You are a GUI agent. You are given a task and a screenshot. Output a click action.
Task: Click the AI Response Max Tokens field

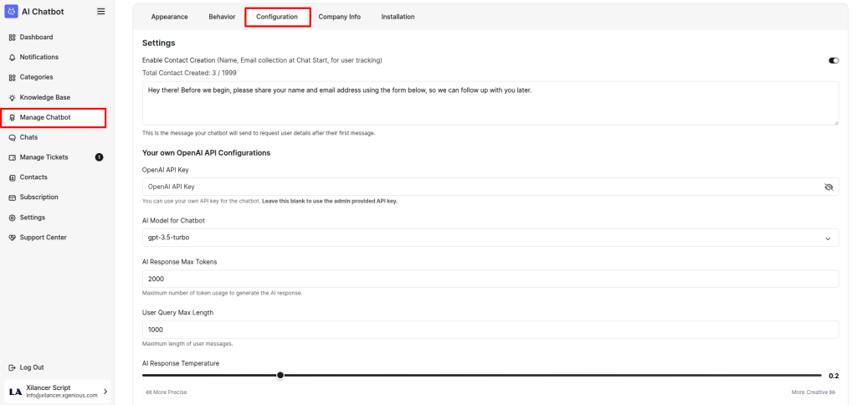pyautogui.click(x=490, y=279)
